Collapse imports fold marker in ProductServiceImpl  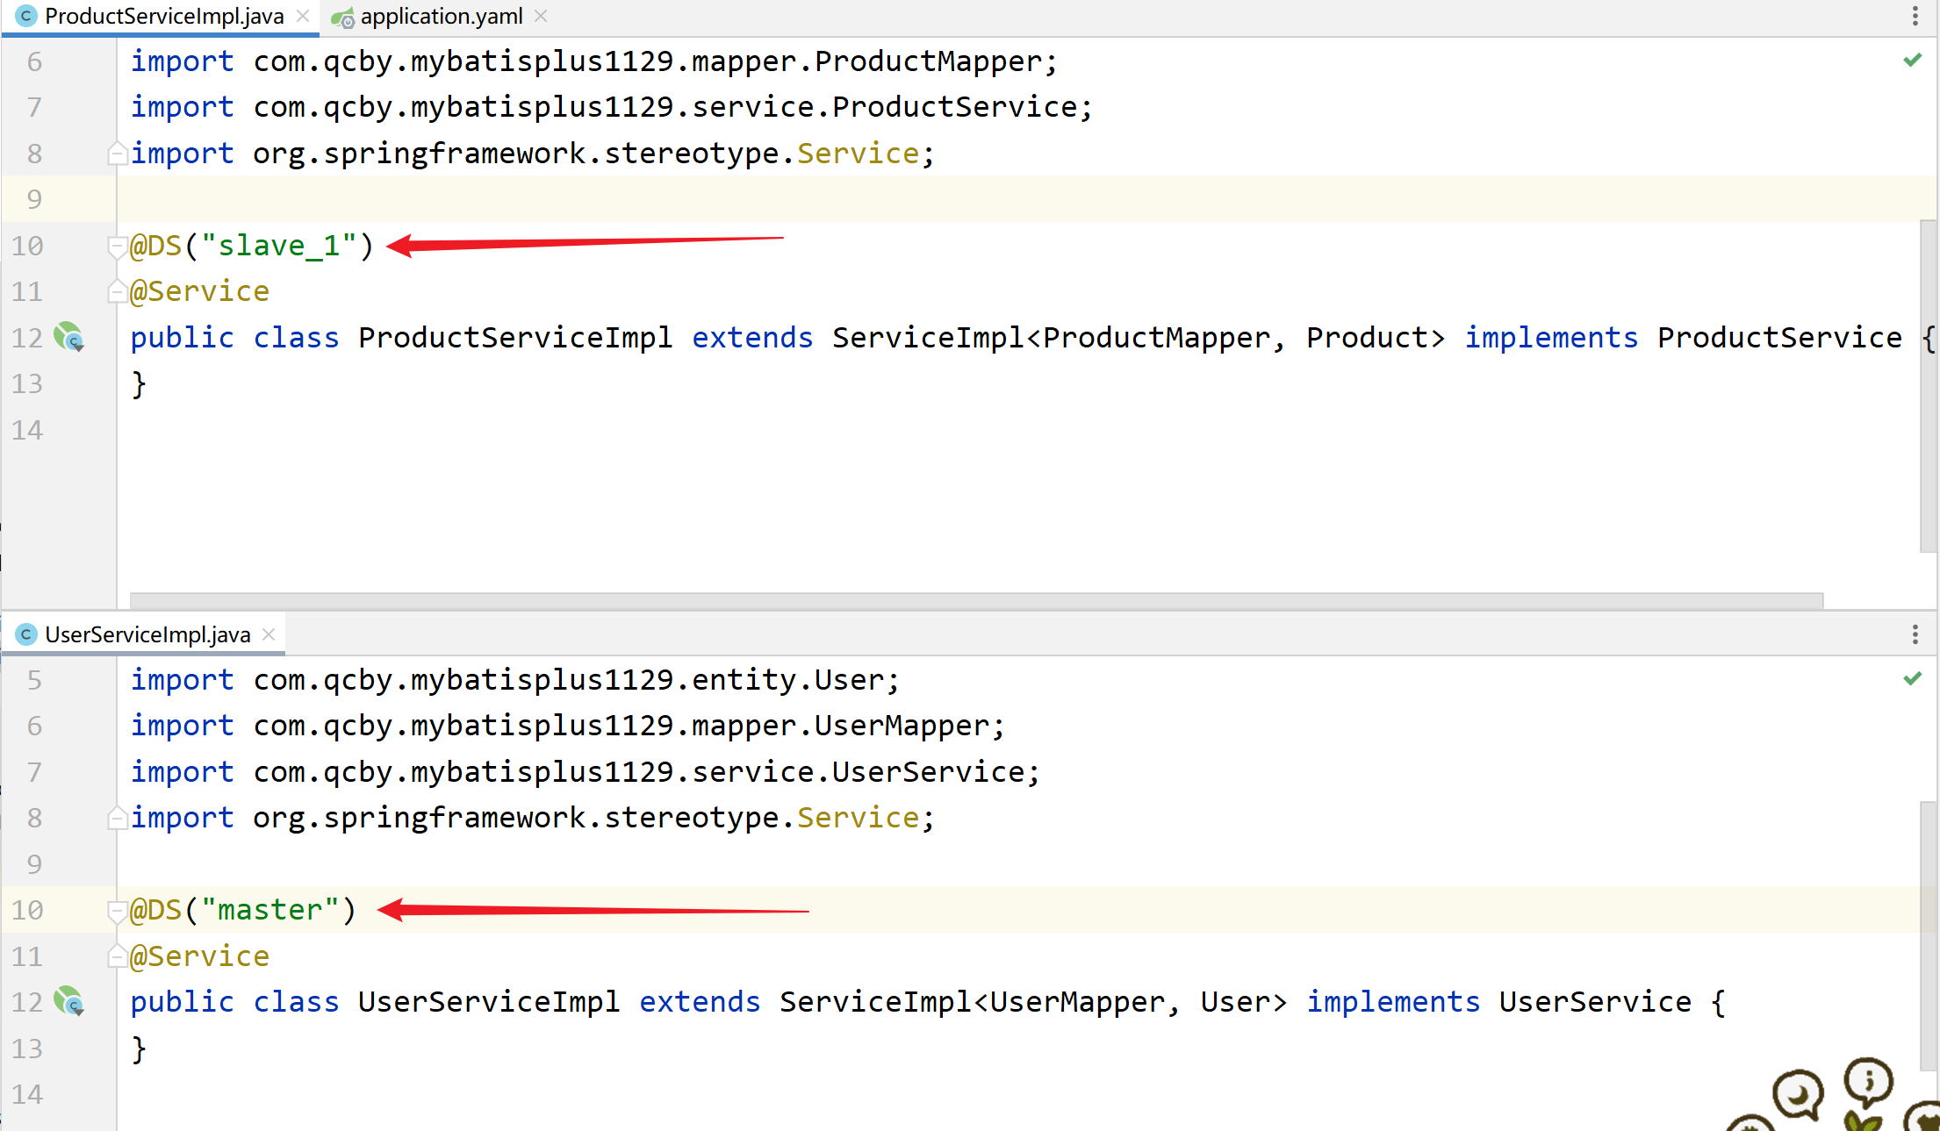coord(116,154)
